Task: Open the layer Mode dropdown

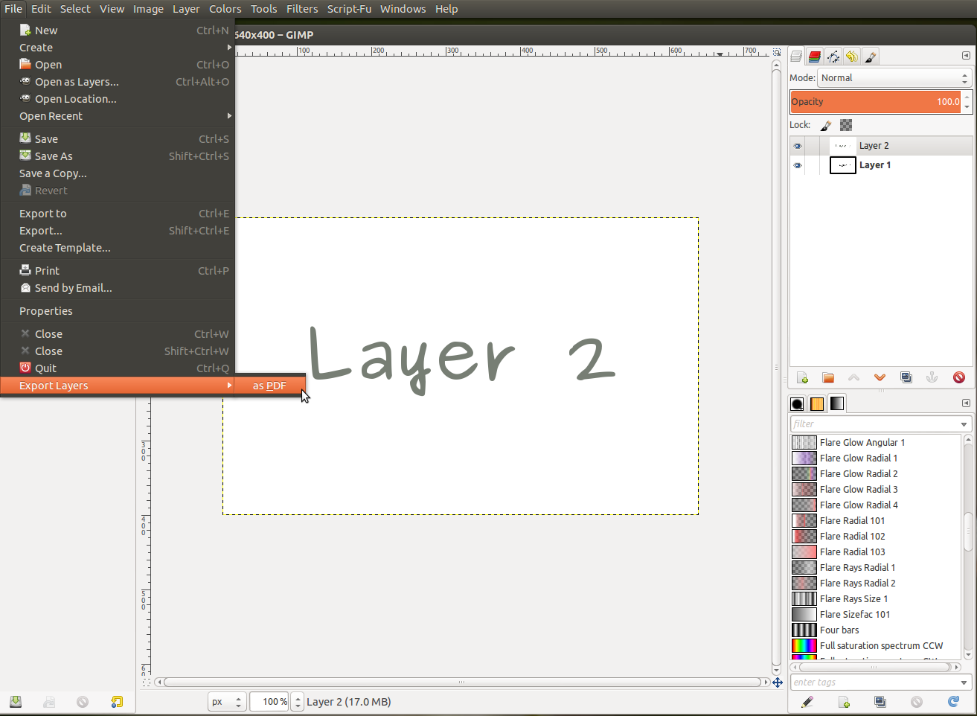Action: (894, 77)
